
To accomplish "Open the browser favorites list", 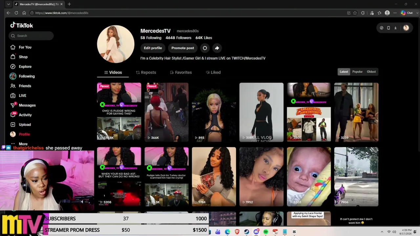I will coord(380,13).
